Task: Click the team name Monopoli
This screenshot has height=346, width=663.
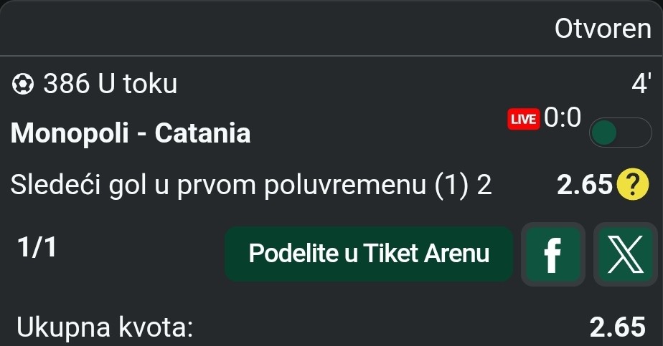Action: pyautogui.click(x=70, y=133)
